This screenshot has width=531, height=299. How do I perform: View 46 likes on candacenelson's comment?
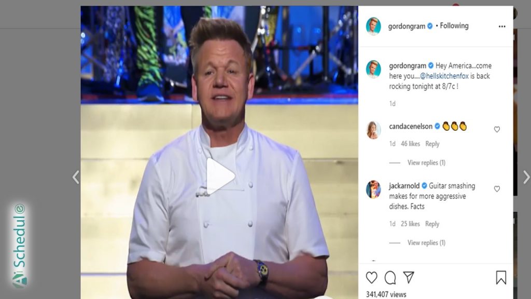pos(410,144)
